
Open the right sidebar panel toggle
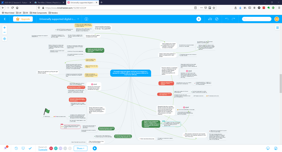click(x=277, y=28)
